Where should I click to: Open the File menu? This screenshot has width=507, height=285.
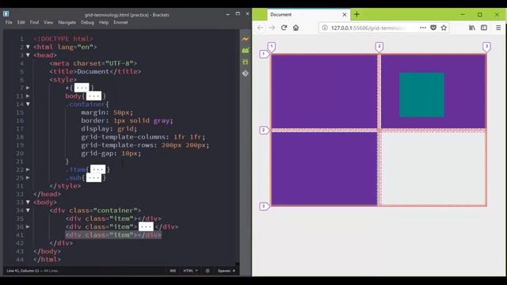pos(9,22)
